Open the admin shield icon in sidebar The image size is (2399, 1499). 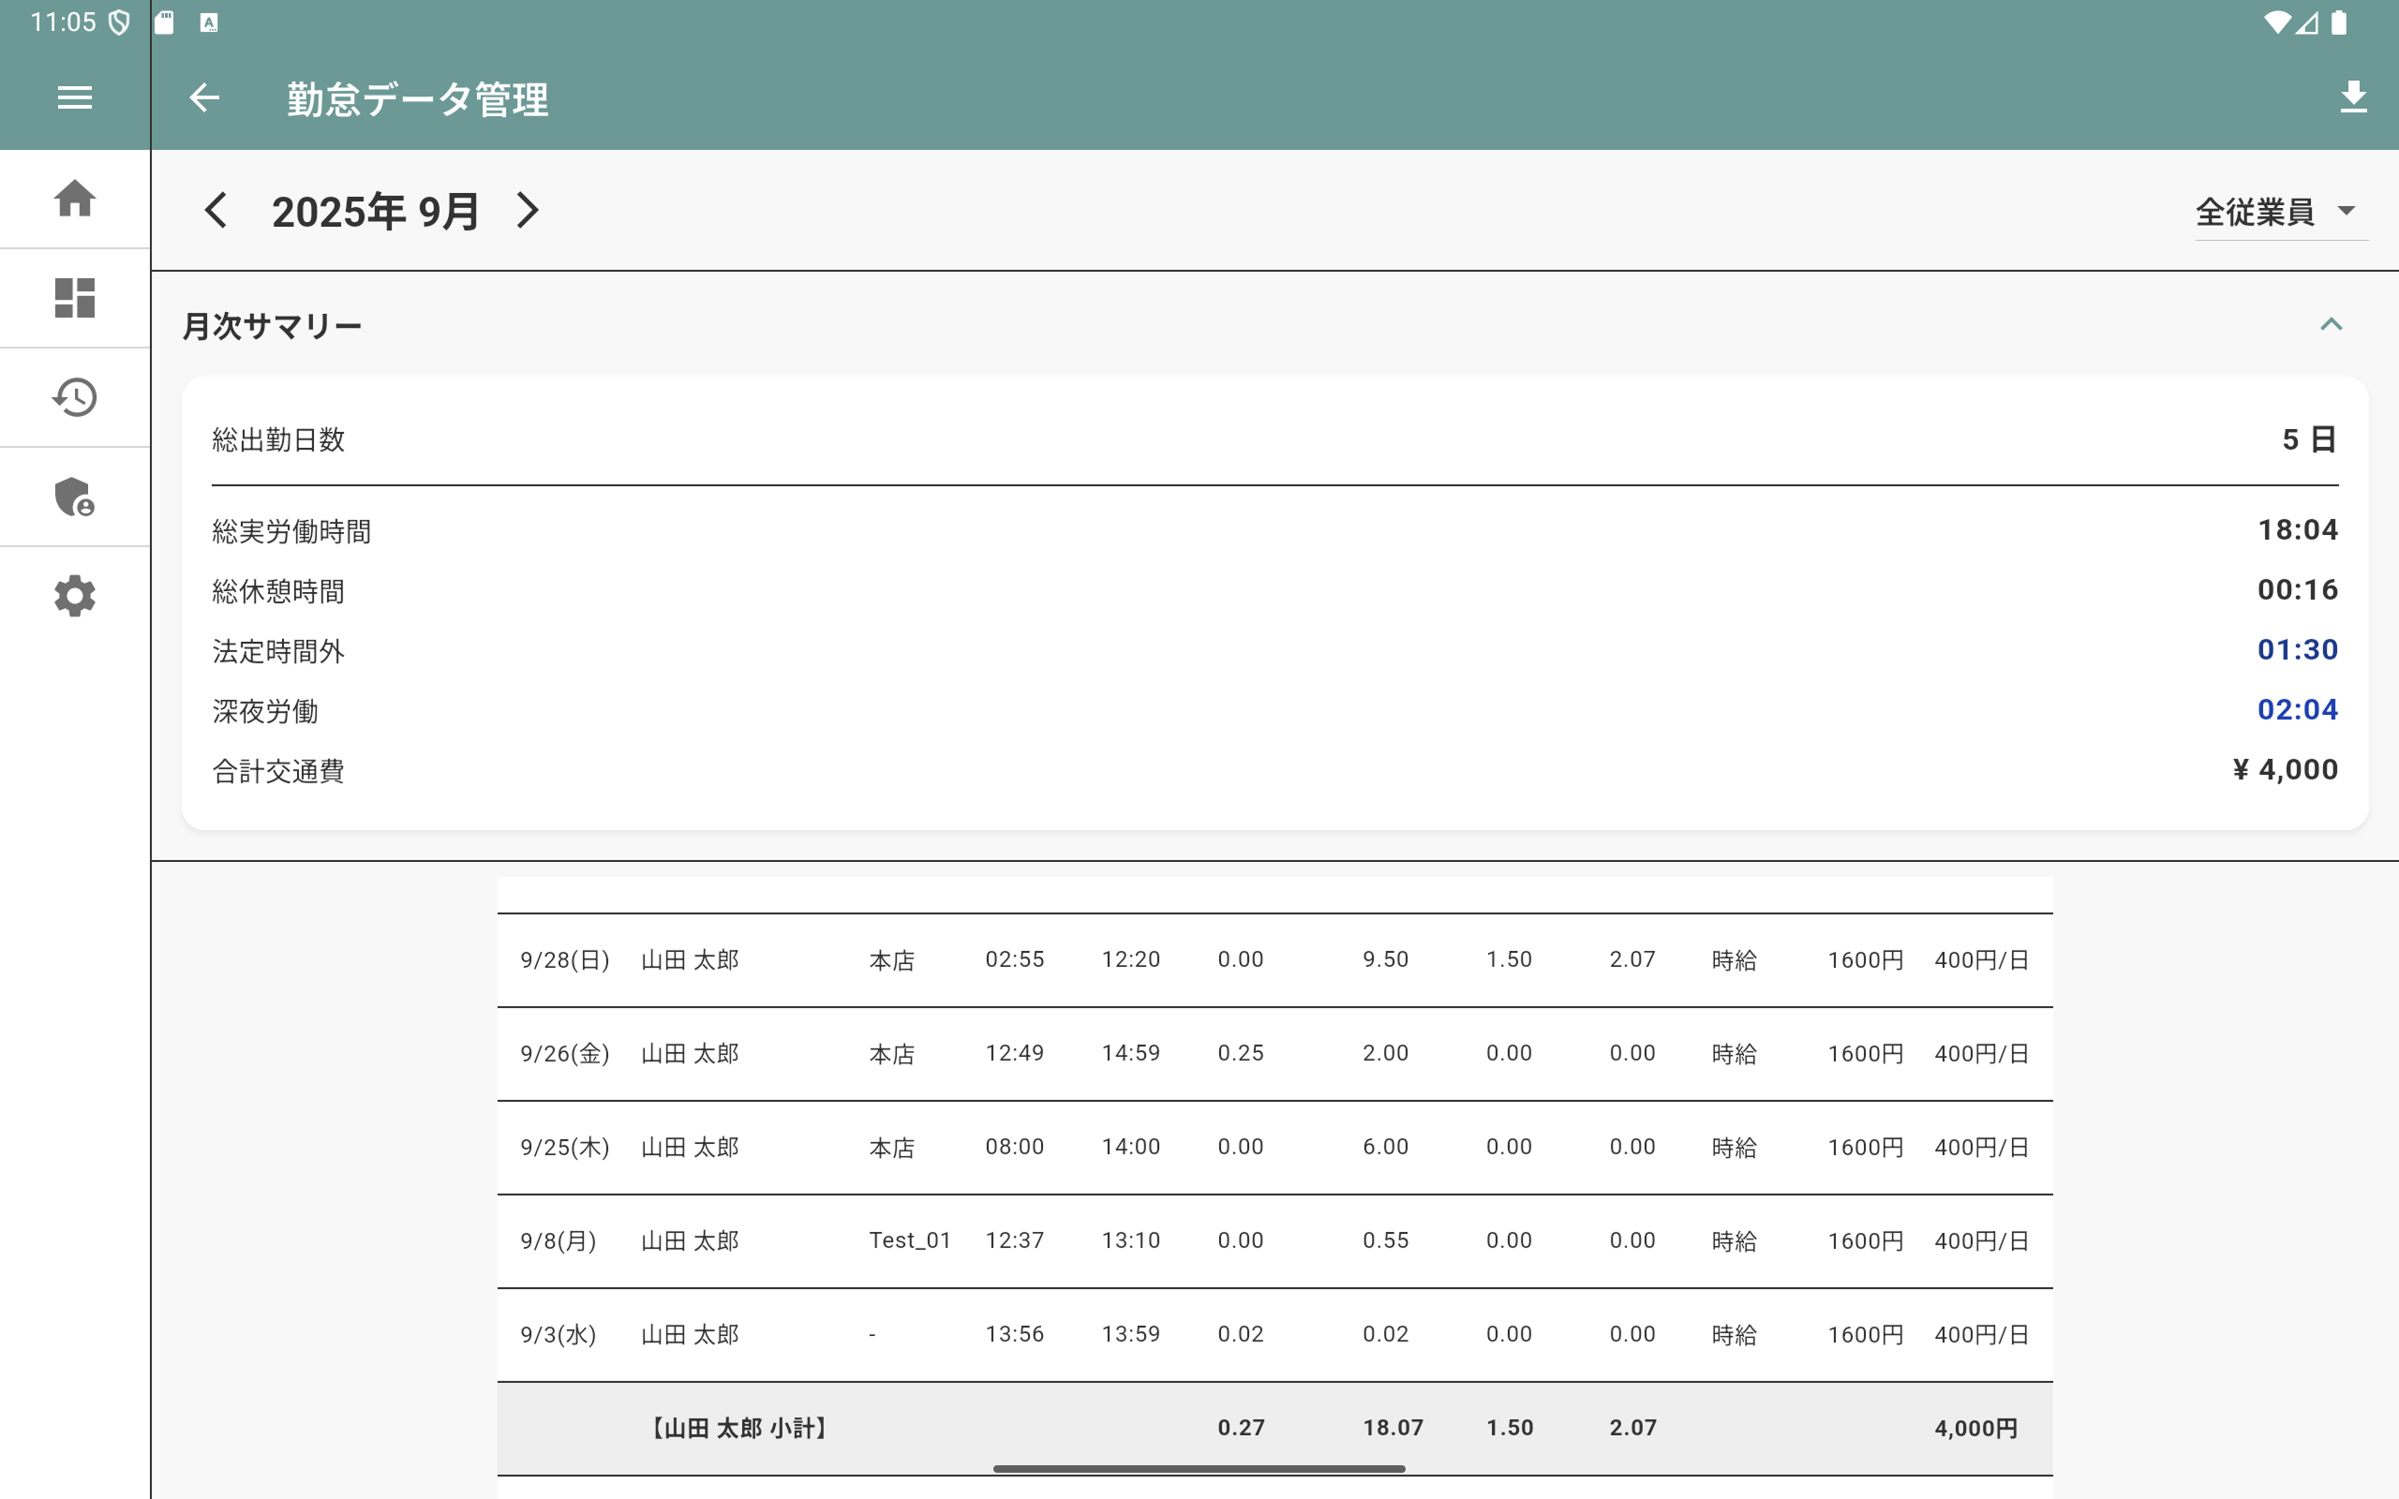74,497
